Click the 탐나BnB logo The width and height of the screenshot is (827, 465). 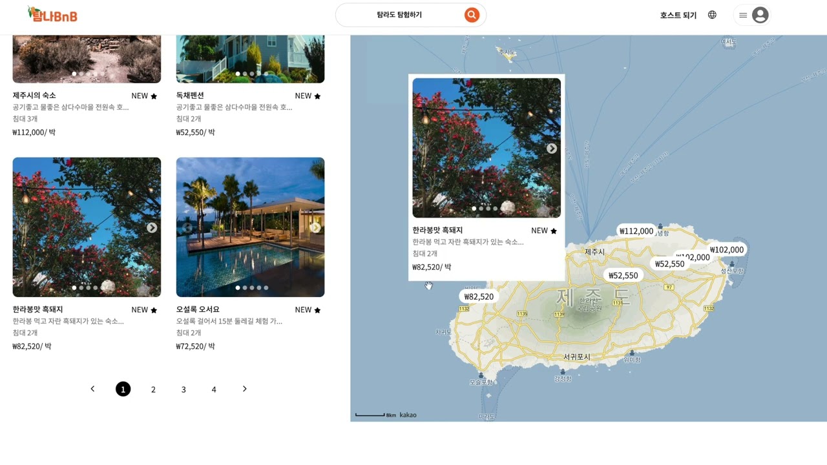tap(52, 14)
